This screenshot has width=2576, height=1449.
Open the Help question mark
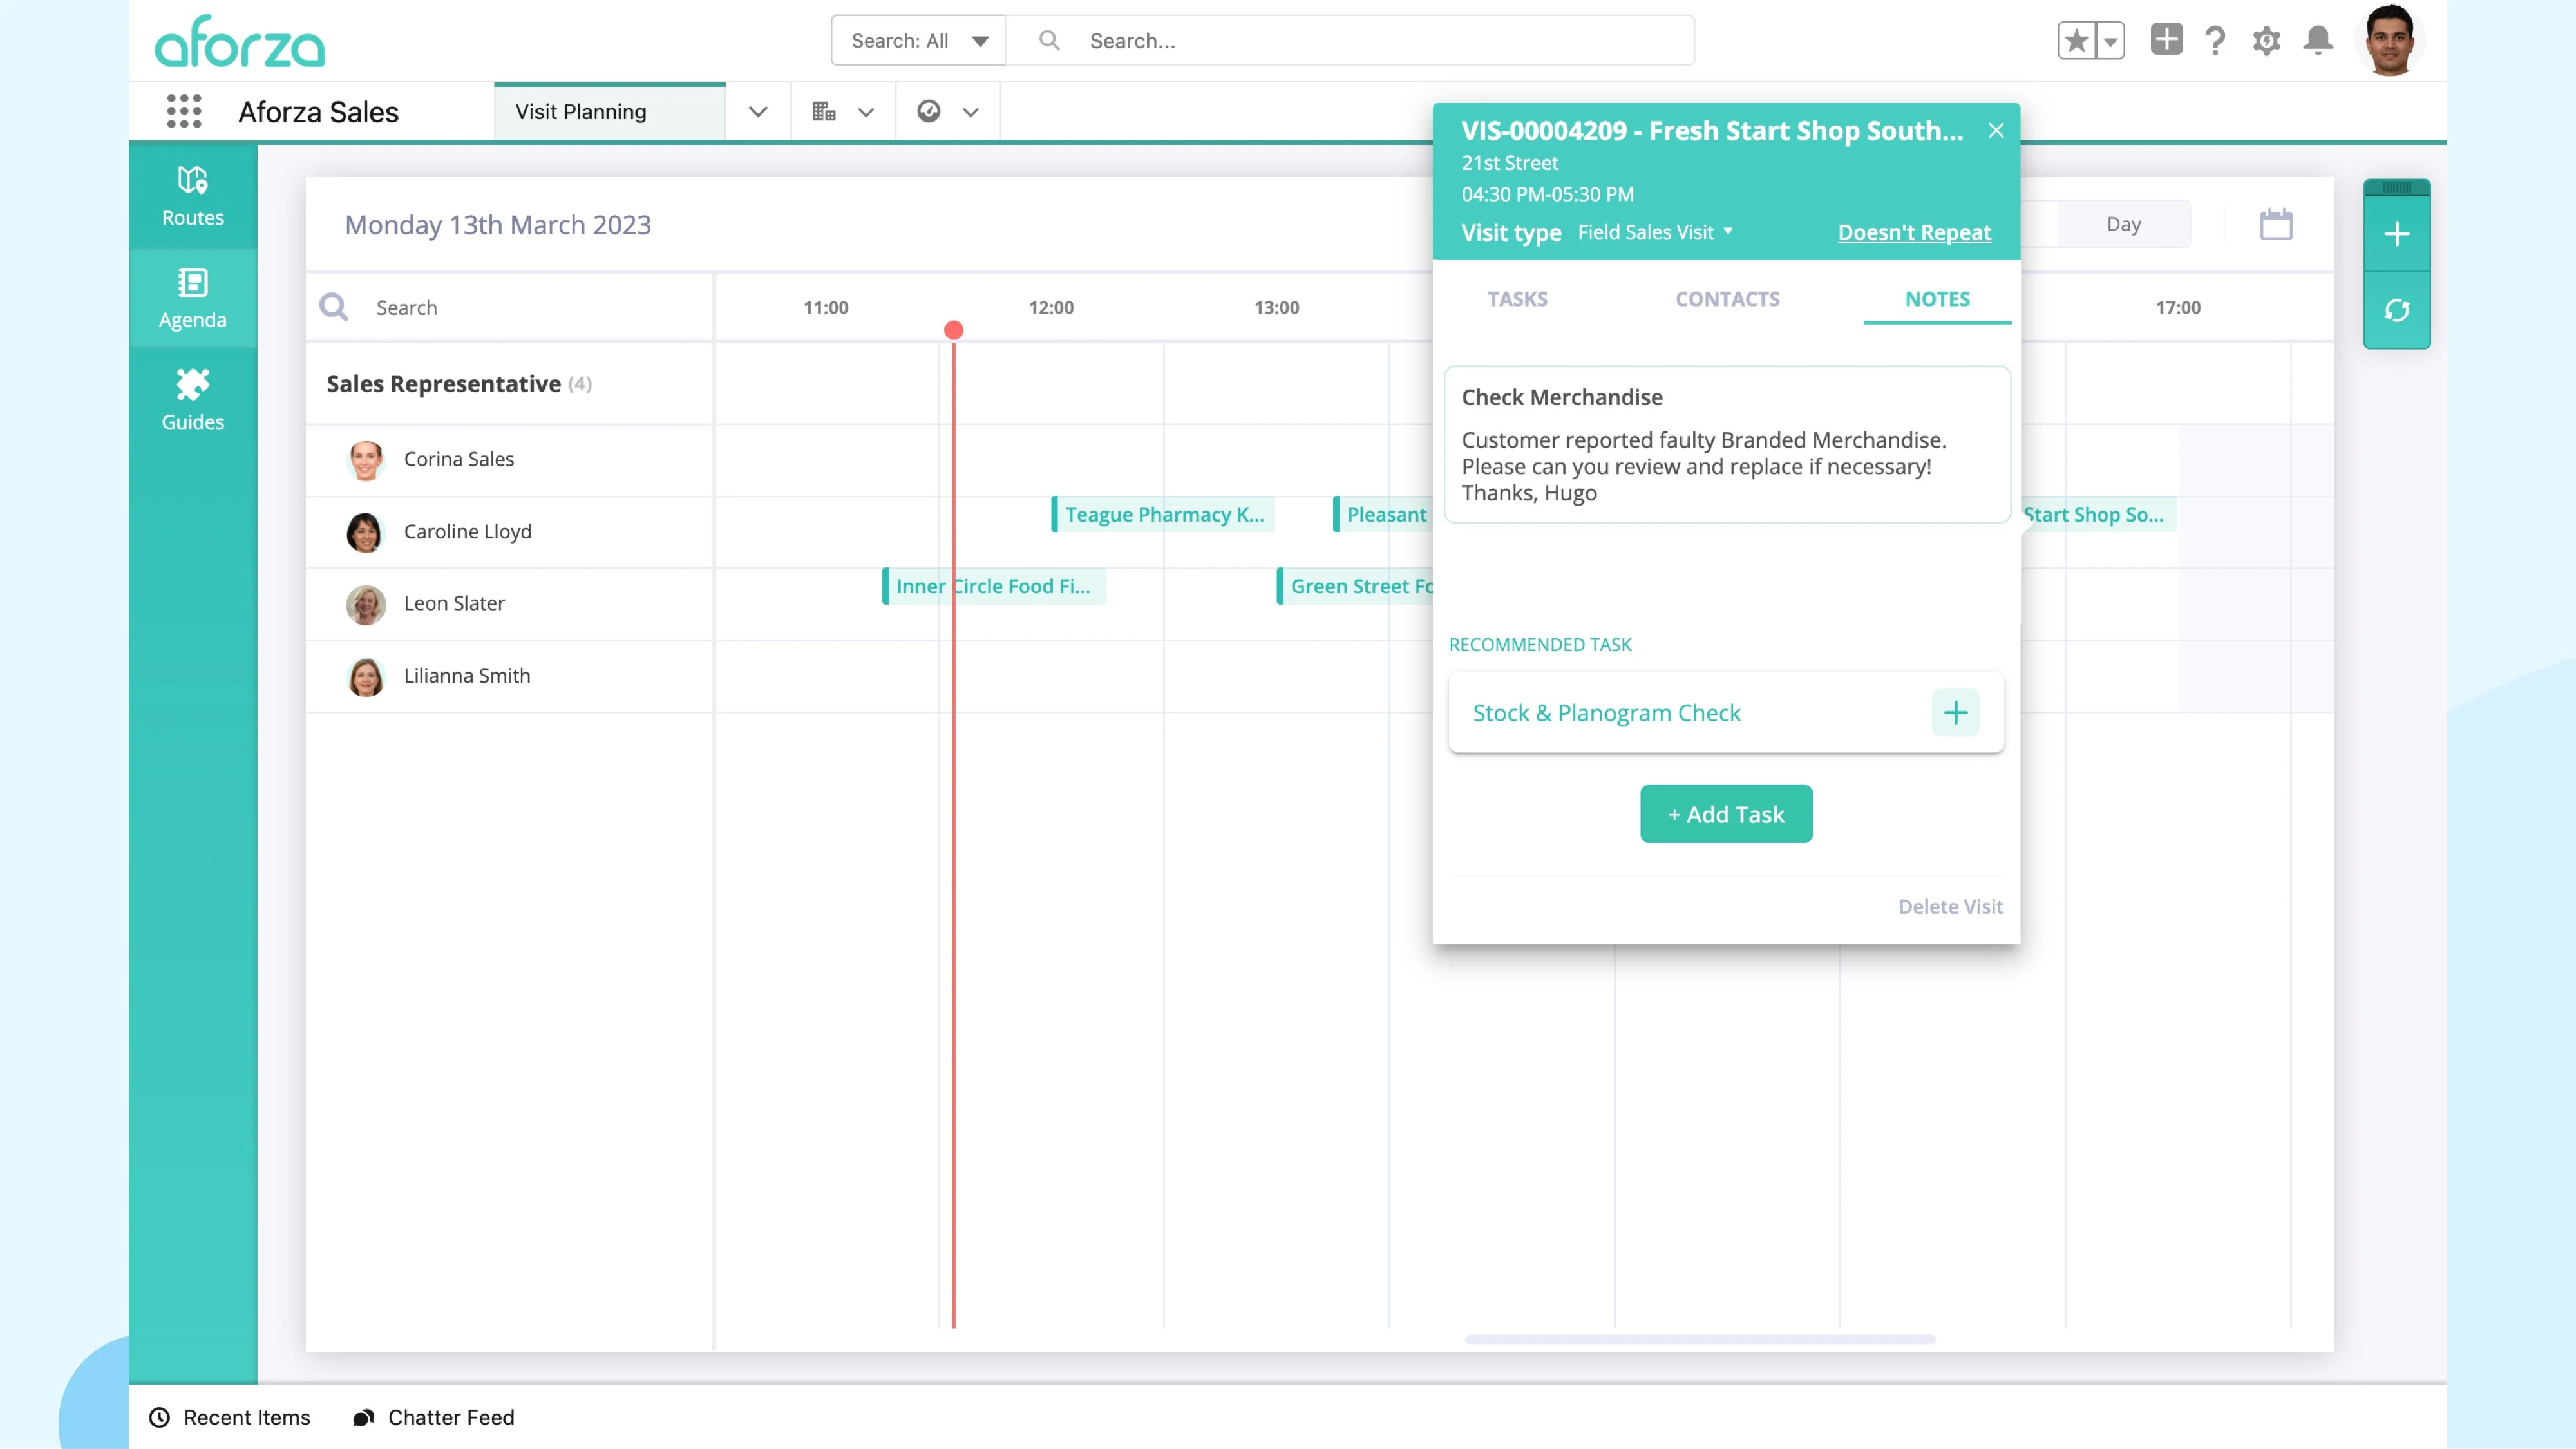pyautogui.click(x=2215, y=41)
